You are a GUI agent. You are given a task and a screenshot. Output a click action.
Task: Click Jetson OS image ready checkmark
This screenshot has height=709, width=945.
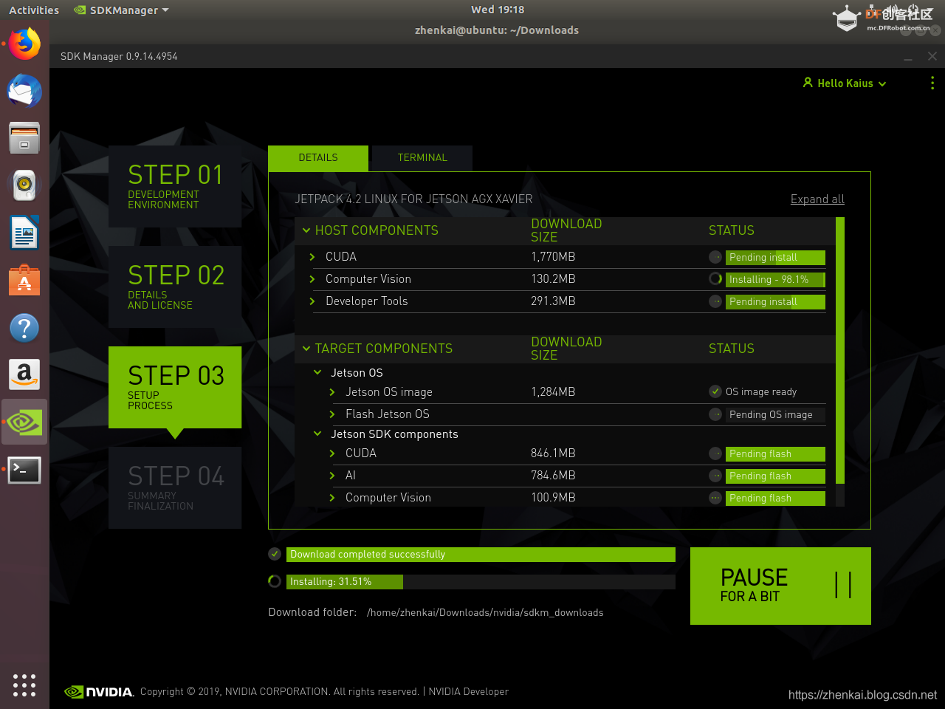coord(715,391)
